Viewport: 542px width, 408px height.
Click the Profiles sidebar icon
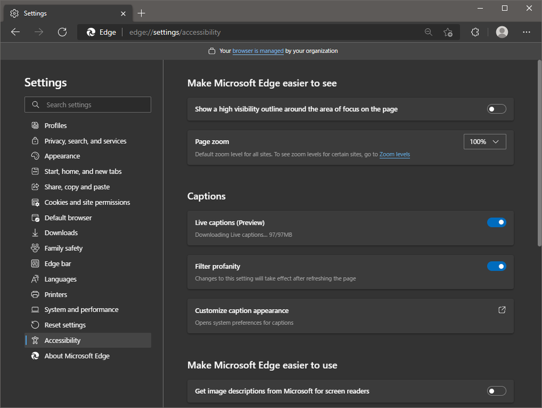pyautogui.click(x=35, y=125)
